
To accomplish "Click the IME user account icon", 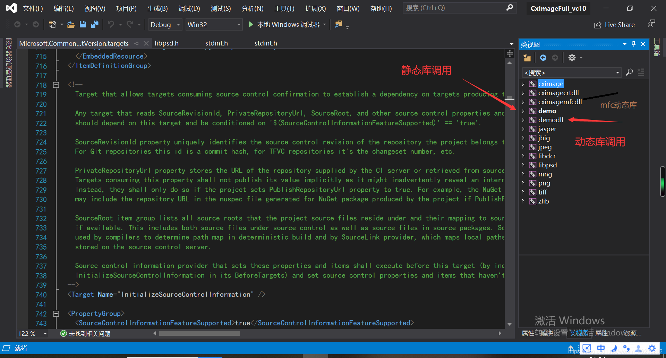I will click(639, 348).
